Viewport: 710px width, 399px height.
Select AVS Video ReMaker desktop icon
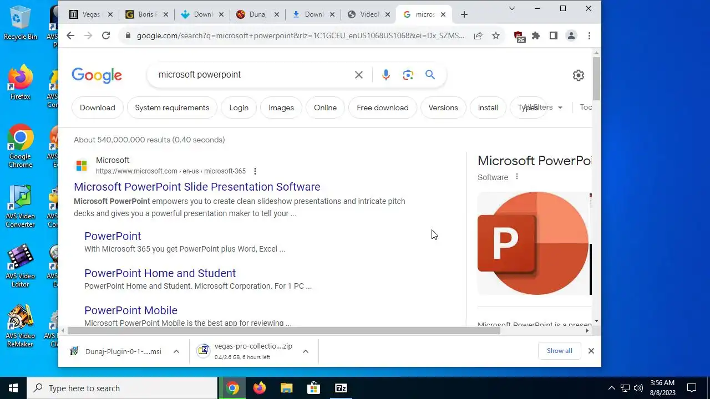coord(21,326)
